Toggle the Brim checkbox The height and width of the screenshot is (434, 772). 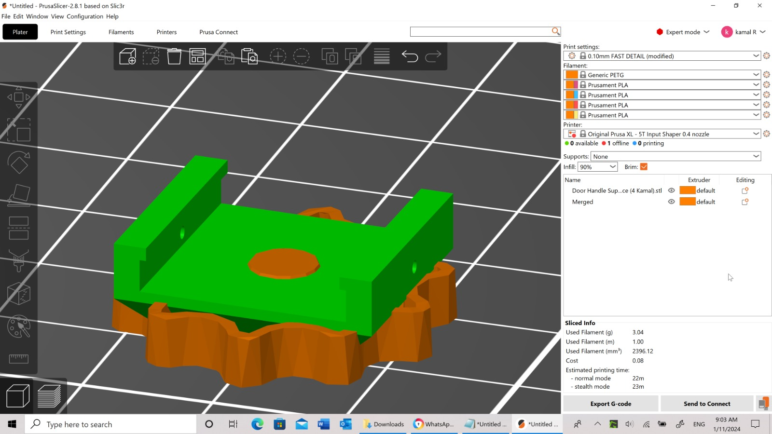click(x=644, y=167)
